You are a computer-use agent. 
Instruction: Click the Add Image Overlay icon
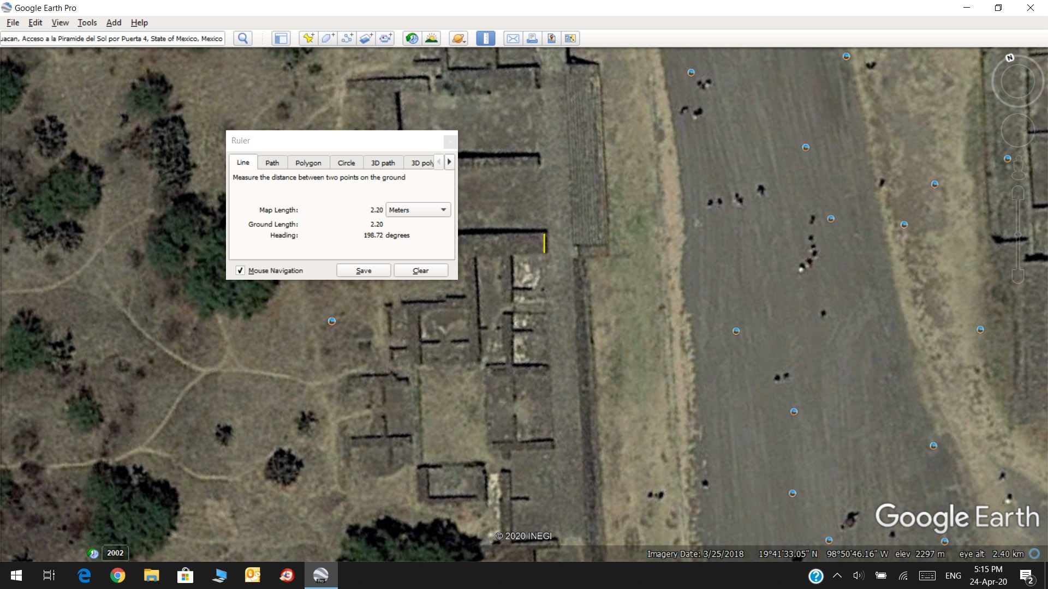366,38
